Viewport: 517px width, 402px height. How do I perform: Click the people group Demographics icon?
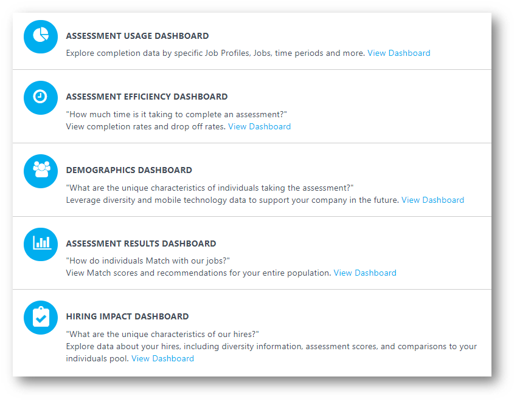point(41,171)
